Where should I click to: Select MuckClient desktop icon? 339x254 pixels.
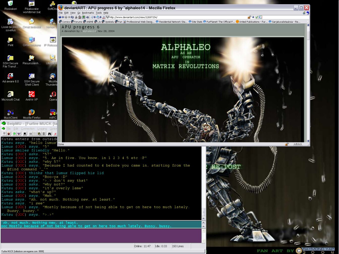point(11,114)
